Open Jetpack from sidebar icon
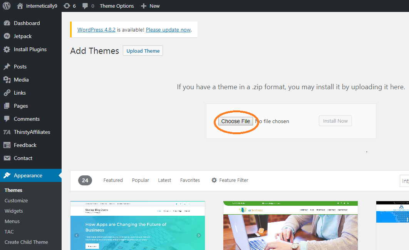 [7, 36]
